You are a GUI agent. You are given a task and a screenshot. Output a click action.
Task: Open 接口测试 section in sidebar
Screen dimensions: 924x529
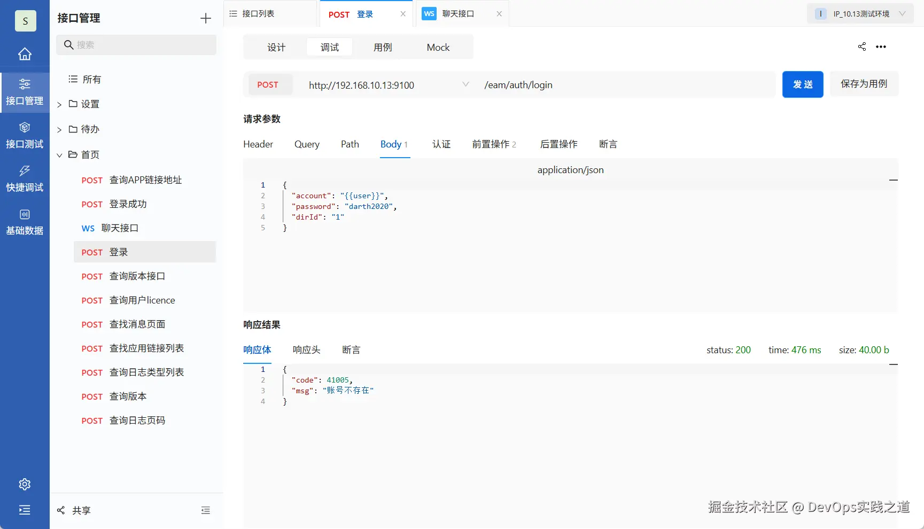25,136
